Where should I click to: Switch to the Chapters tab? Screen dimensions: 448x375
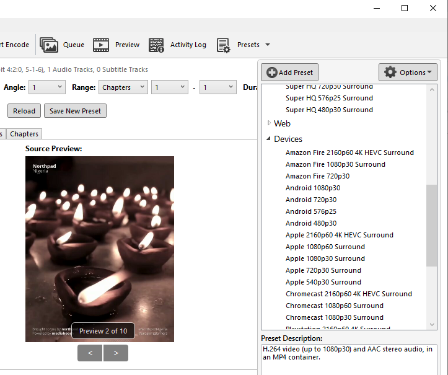click(x=24, y=134)
